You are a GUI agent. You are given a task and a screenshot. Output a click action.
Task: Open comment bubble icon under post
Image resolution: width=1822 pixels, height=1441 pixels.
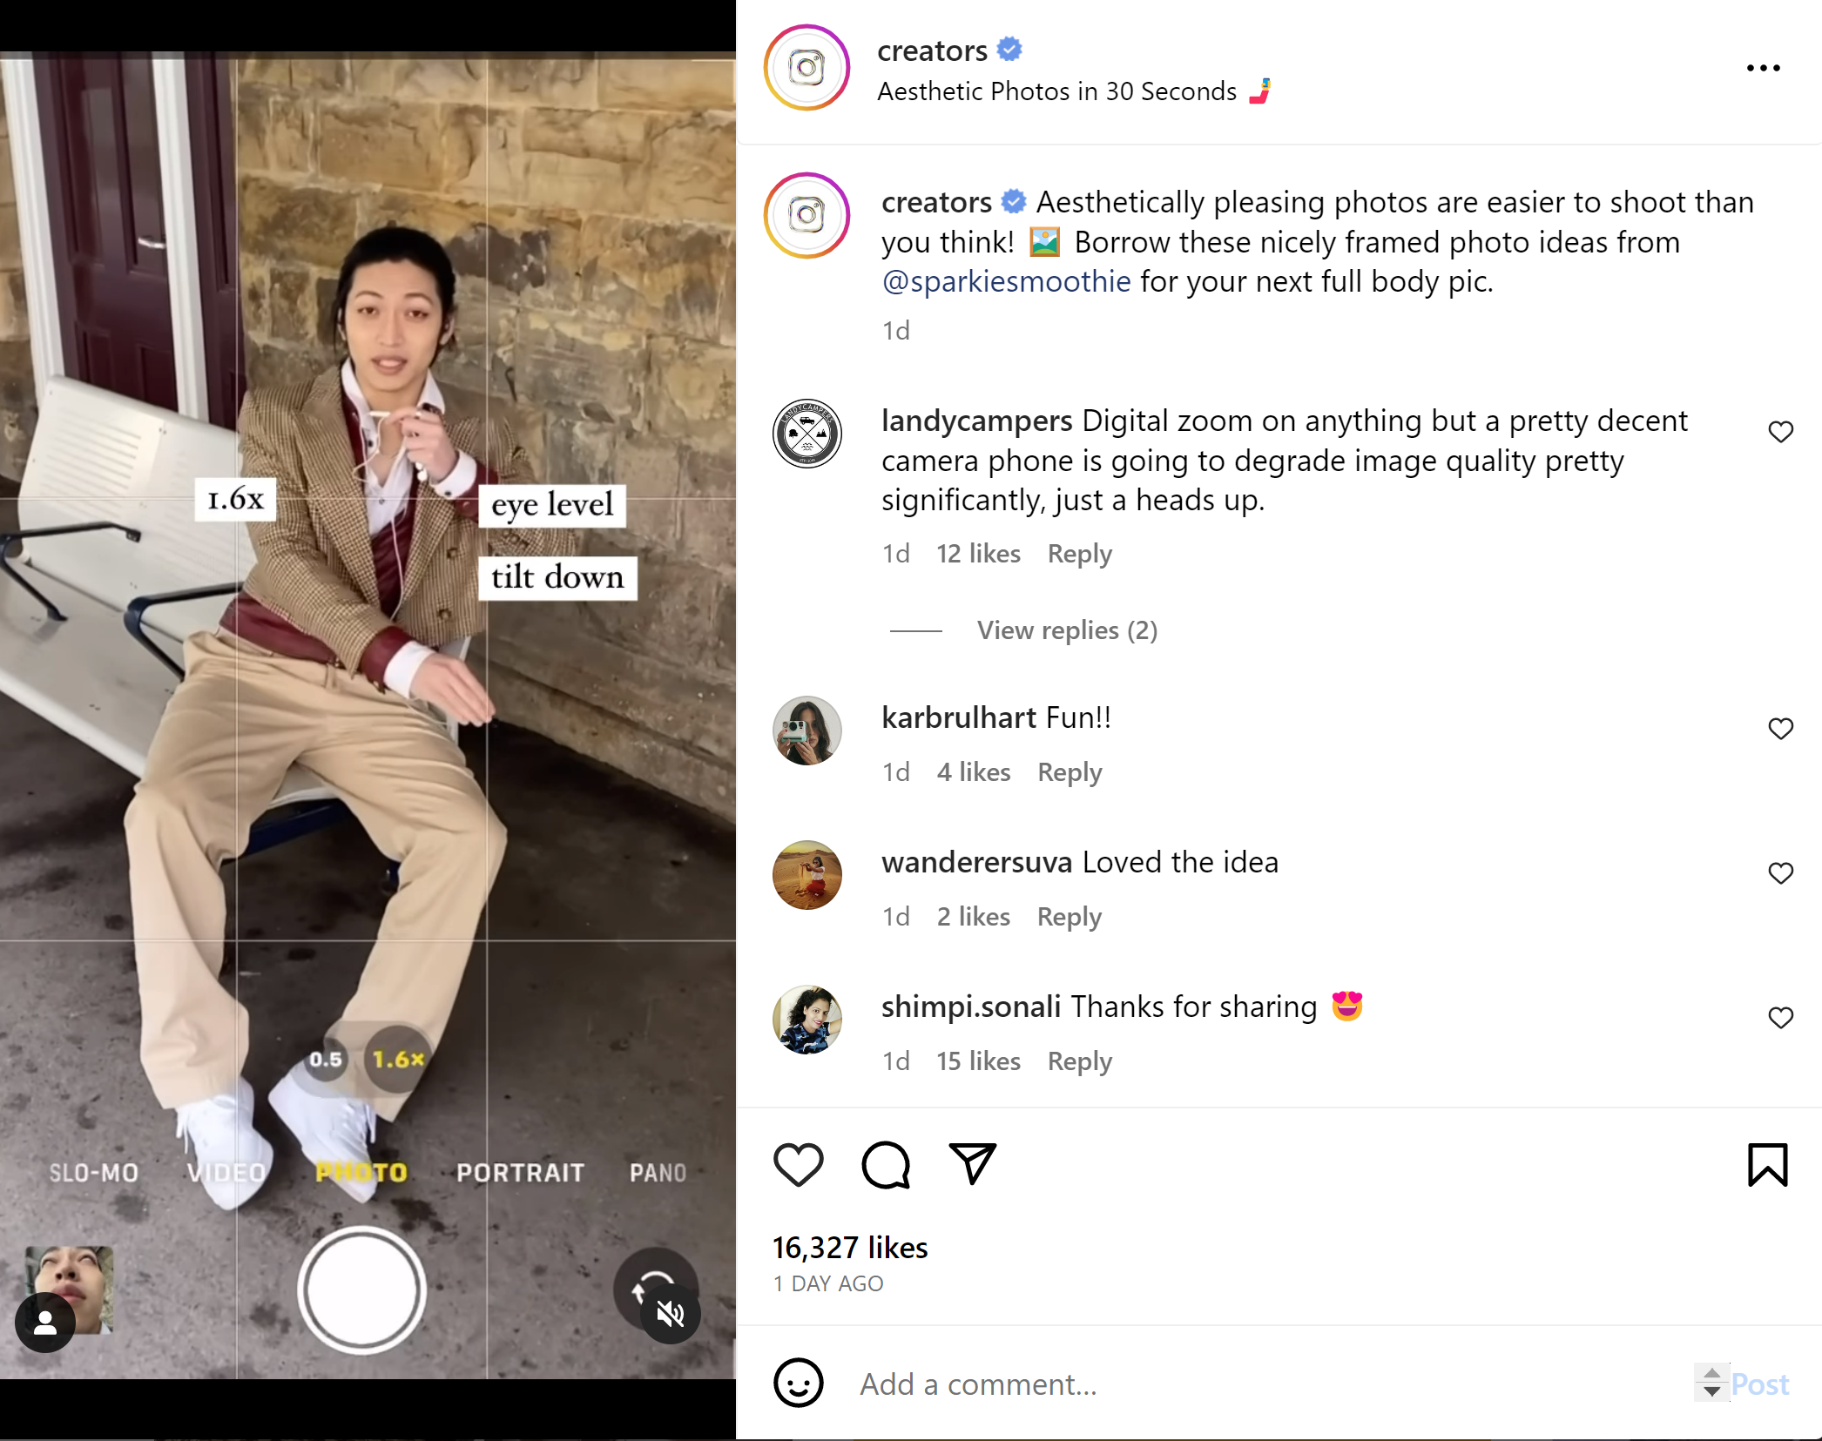point(886,1164)
